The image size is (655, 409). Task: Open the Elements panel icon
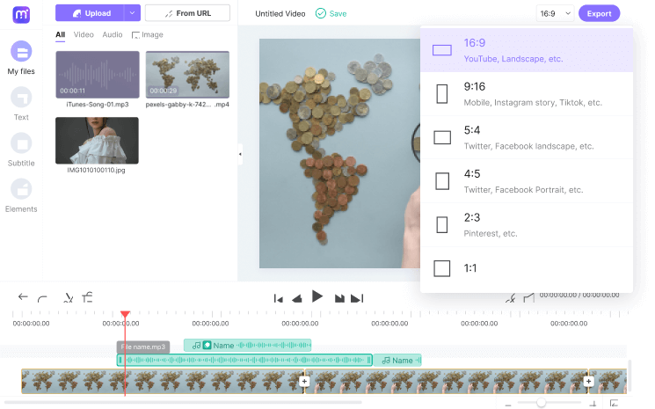(x=21, y=189)
